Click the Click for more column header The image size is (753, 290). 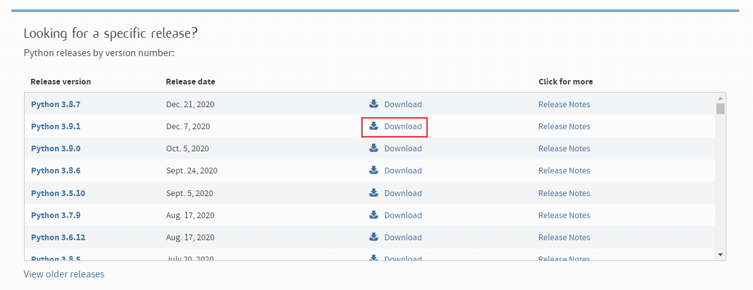tap(566, 81)
